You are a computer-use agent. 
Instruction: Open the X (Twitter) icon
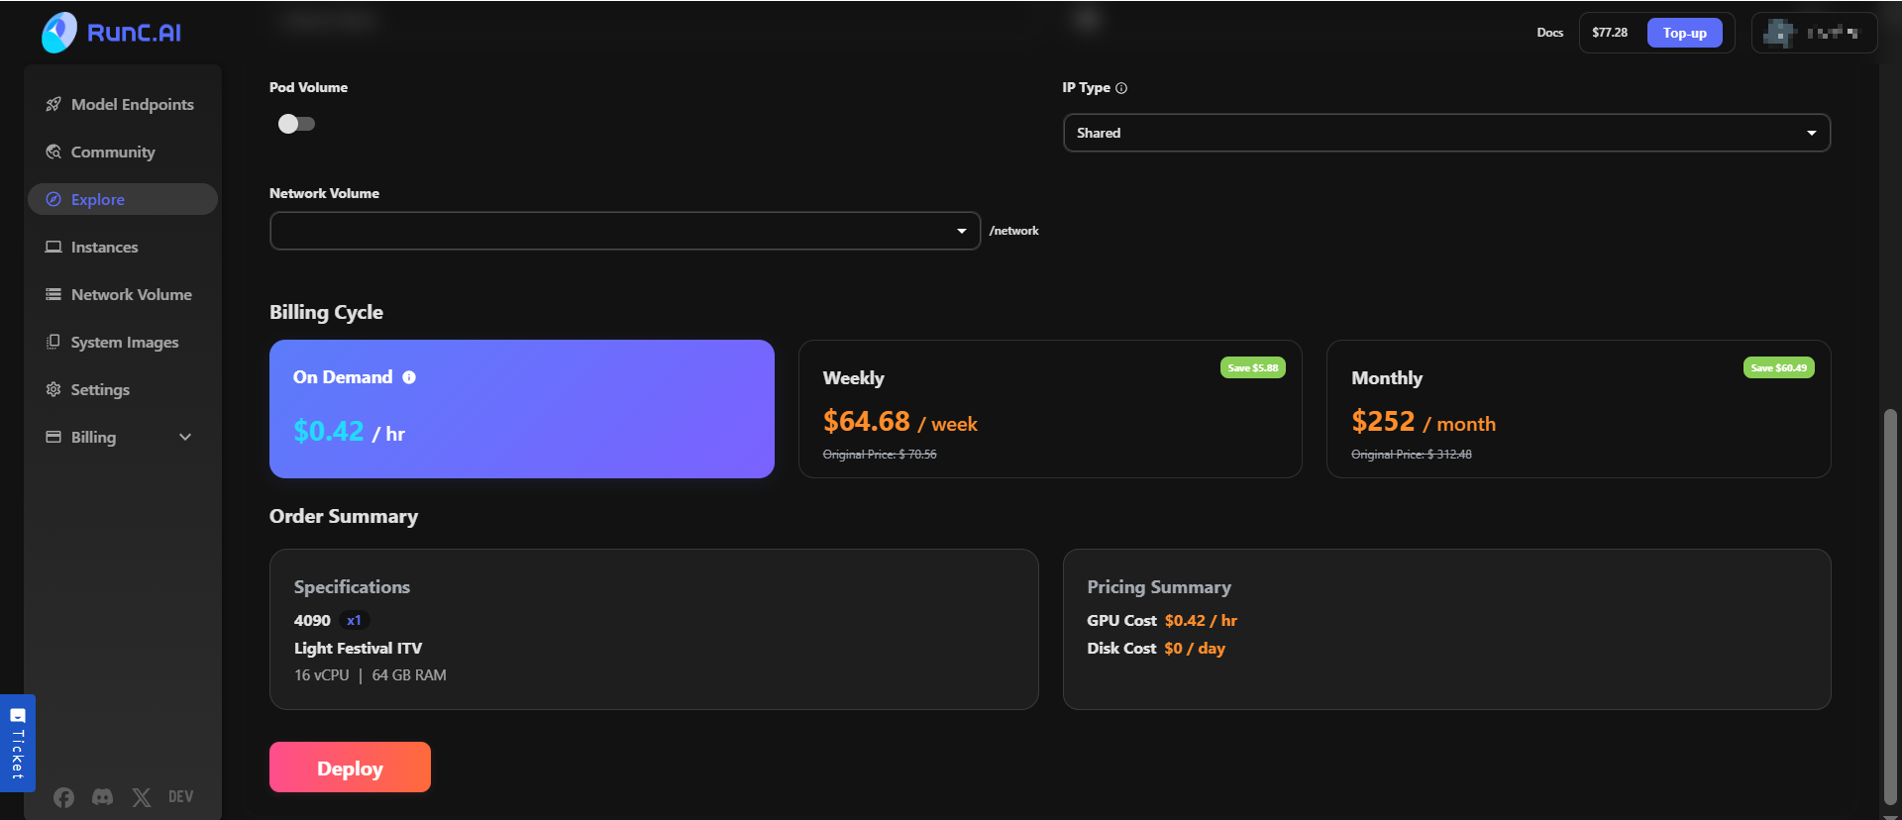142,797
